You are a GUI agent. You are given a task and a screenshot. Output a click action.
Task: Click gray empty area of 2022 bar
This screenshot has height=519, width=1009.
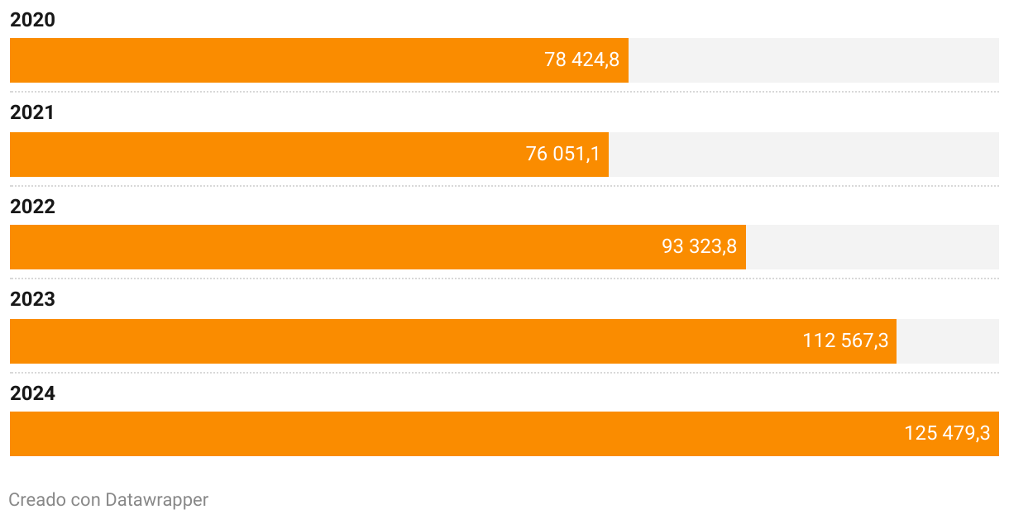coord(873,247)
